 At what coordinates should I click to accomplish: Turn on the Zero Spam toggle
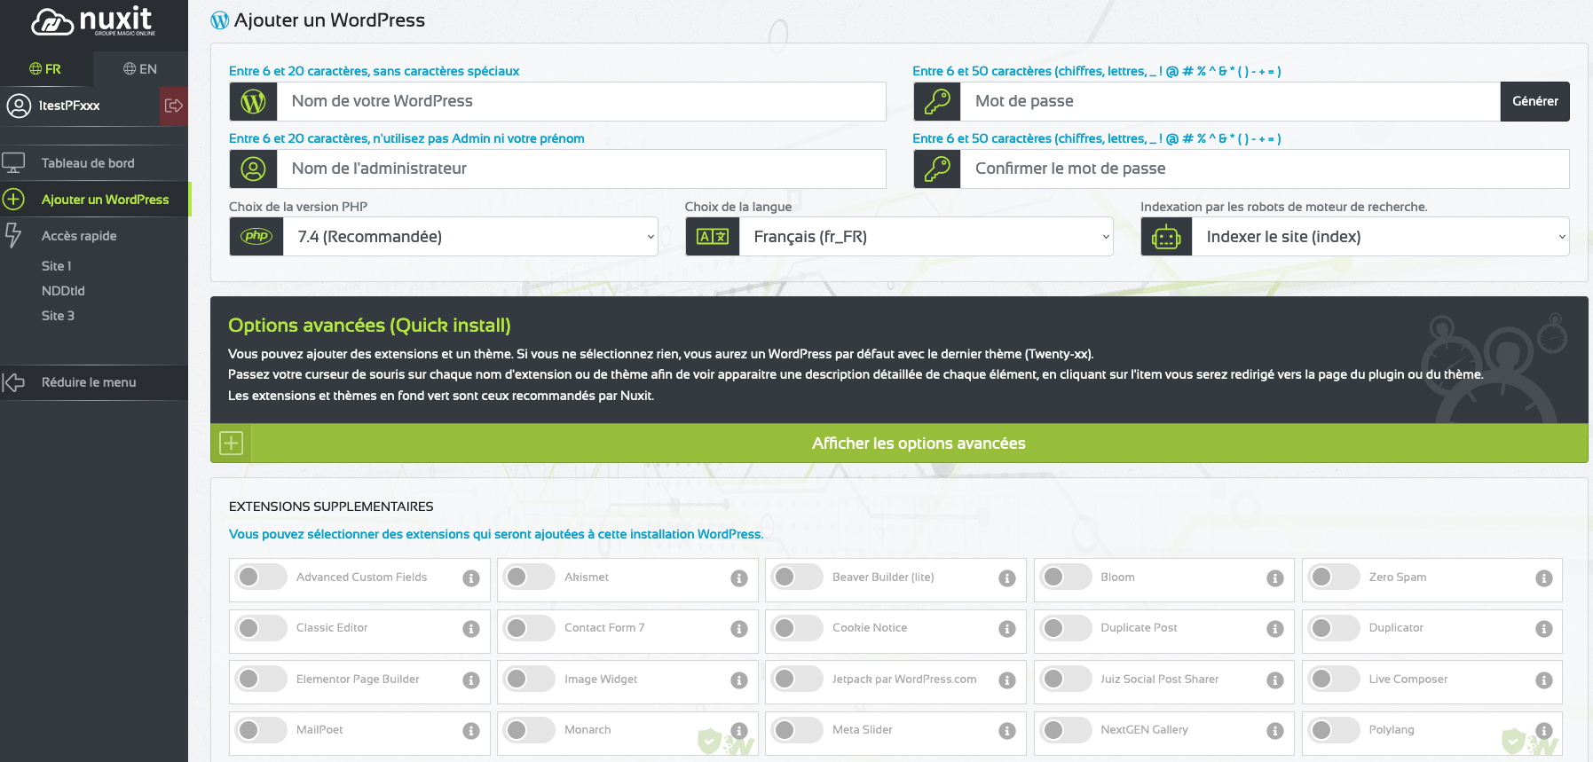tap(1334, 577)
